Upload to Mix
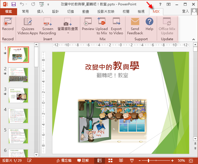Screen dimensions: 198x164 [102, 26]
